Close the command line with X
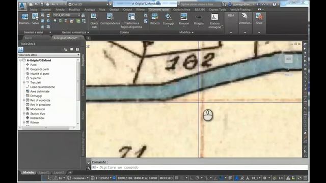The height and width of the screenshot is (183, 326). pyautogui.click(x=88, y=163)
